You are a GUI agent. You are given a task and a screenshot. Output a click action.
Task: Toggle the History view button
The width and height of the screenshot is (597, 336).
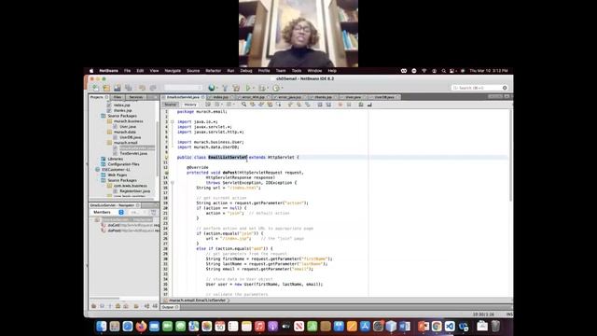point(190,105)
